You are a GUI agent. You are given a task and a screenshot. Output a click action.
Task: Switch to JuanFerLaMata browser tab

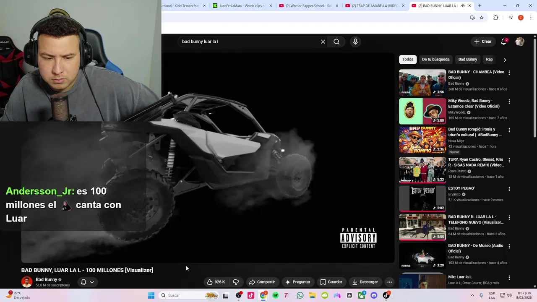[242, 6]
